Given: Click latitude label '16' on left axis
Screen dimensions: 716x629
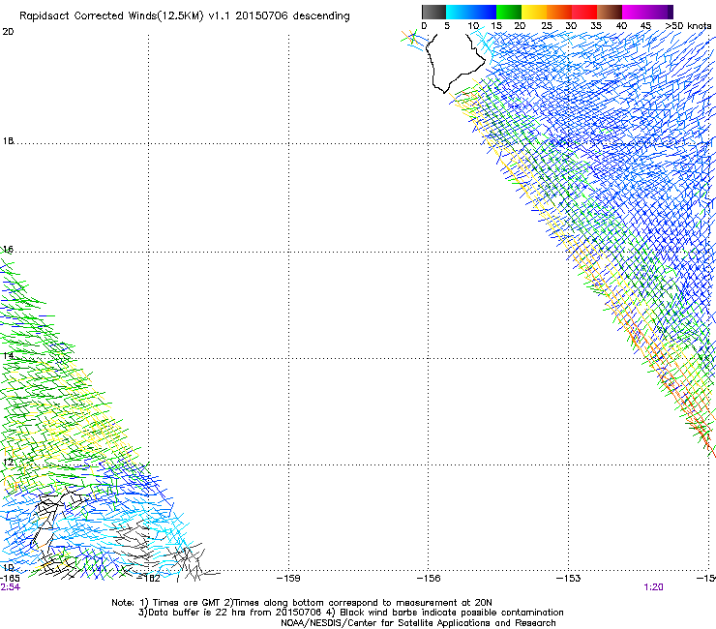Looking at the screenshot, I should (x=8, y=249).
